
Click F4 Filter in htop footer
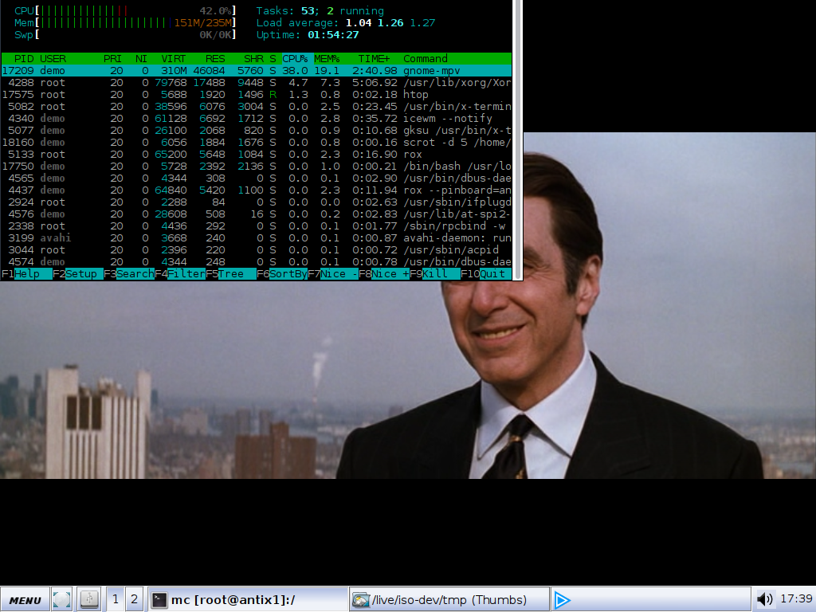pos(180,274)
